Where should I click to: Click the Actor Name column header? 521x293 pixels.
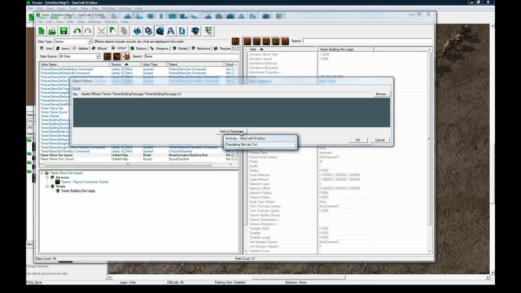[74, 64]
